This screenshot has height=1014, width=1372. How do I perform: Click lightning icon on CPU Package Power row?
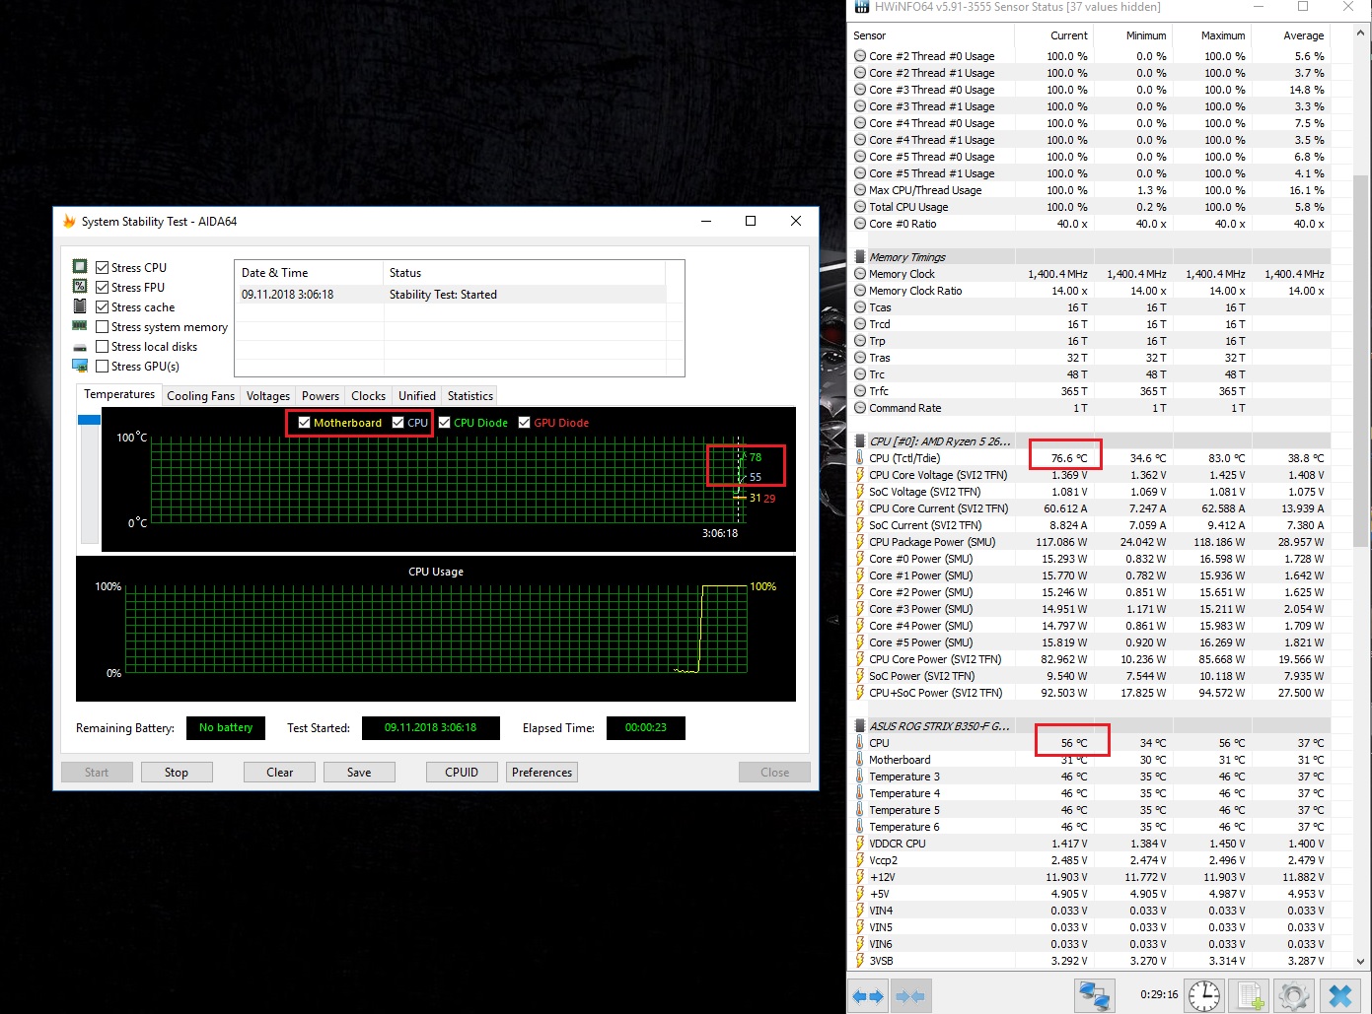point(860,542)
